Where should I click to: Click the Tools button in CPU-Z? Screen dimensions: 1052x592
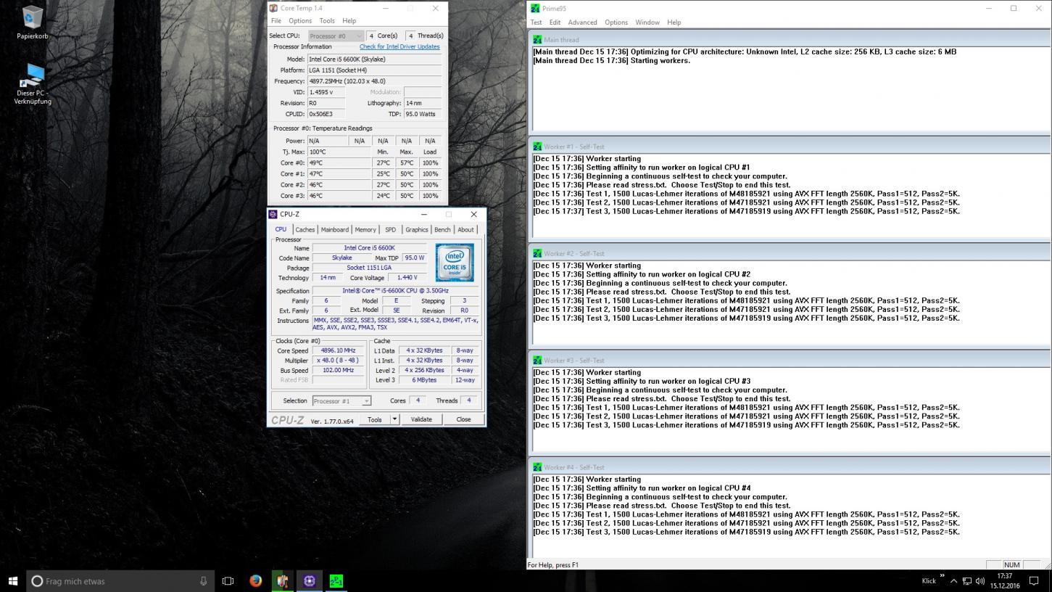point(375,419)
